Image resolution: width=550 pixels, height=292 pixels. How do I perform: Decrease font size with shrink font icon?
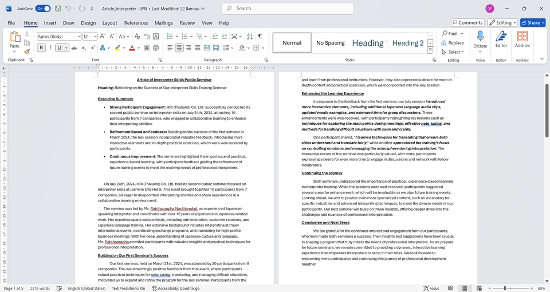click(112, 37)
